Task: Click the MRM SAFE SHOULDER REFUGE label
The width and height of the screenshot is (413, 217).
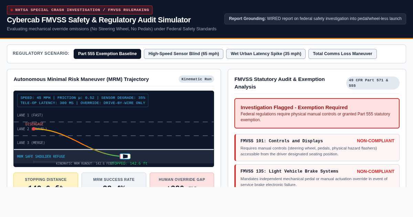Action: click(41, 157)
